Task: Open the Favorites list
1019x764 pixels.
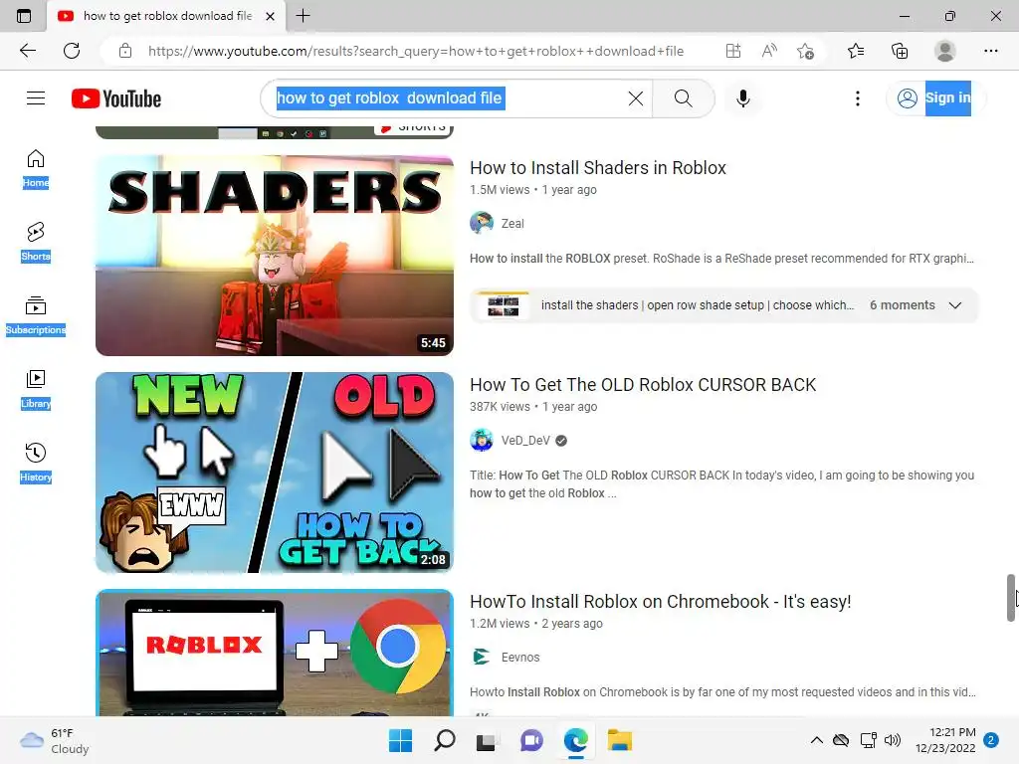Action: 856,51
